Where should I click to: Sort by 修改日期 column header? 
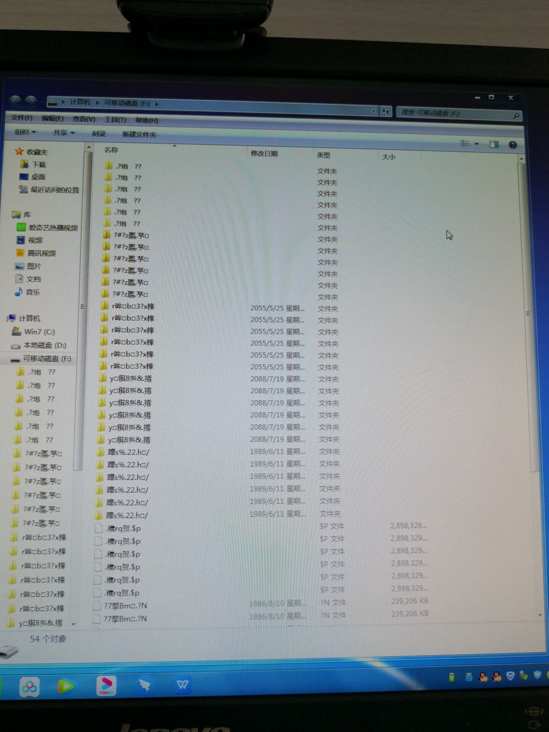[x=264, y=154]
